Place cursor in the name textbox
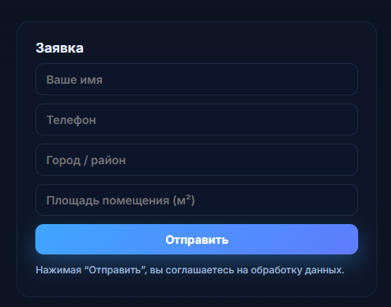The width and height of the screenshot is (391, 307). [x=196, y=80]
